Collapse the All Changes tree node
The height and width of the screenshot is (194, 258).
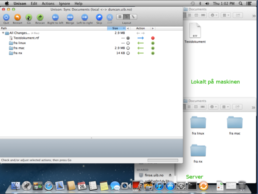pos(3,33)
